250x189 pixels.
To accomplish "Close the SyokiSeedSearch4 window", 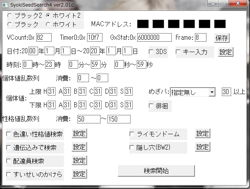I will tap(238, 3).
